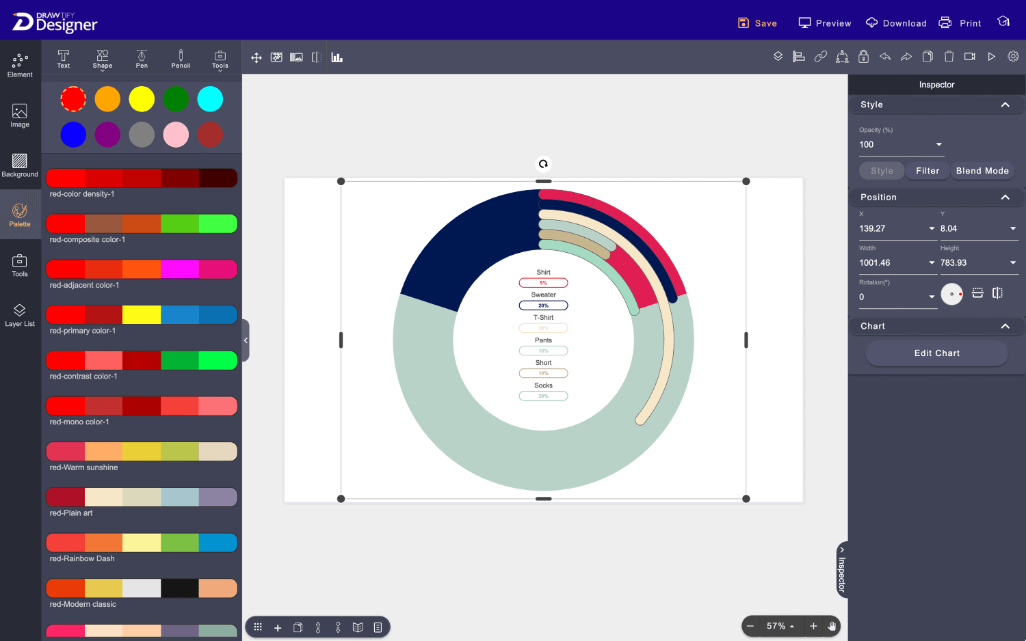The height and width of the screenshot is (641, 1026).
Task: Click the lock icon in top toolbar
Action: 863,57
